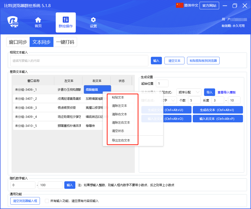The width and height of the screenshot is (251, 209).
Task: Click 粘贴剪贴板到浏览器 button
Action: coord(203,61)
